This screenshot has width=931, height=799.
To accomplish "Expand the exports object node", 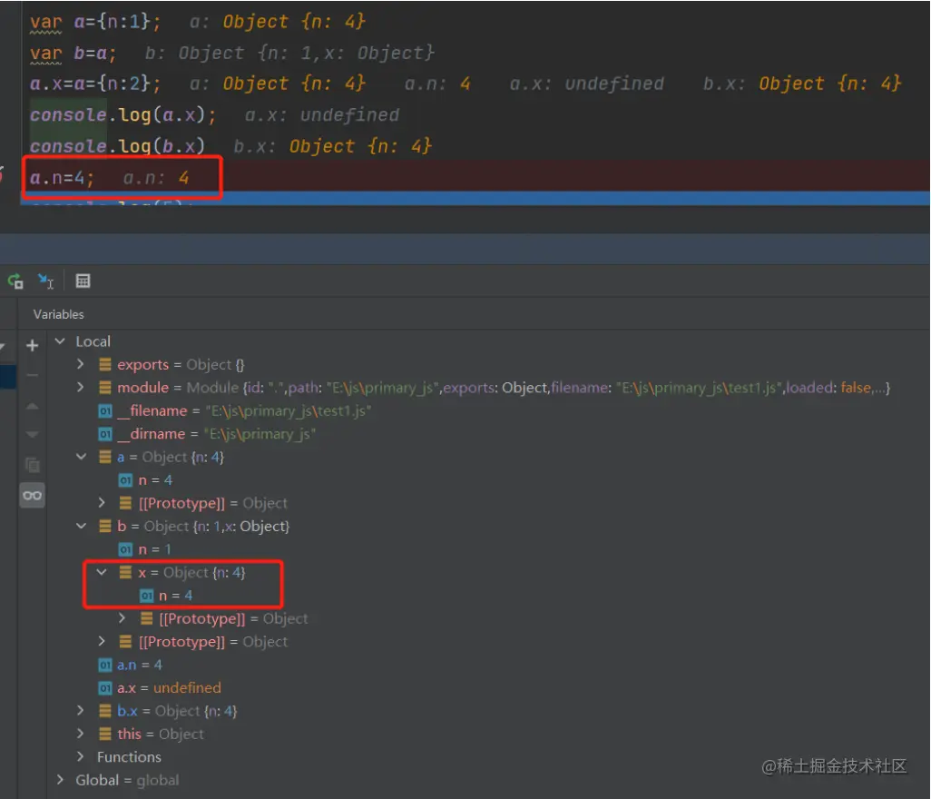I will point(81,364).
